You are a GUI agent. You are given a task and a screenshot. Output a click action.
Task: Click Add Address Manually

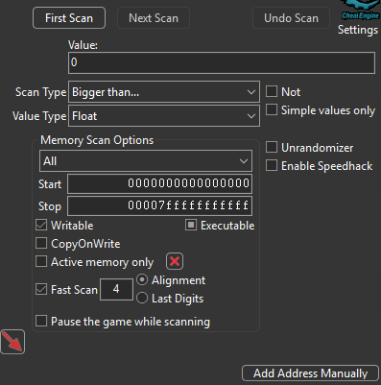coord(310,373)
